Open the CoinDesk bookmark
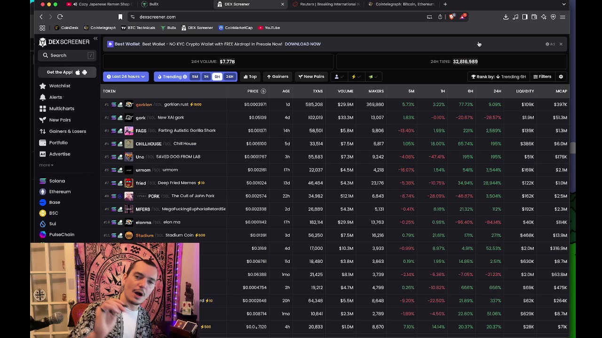 tap(67, 28)
